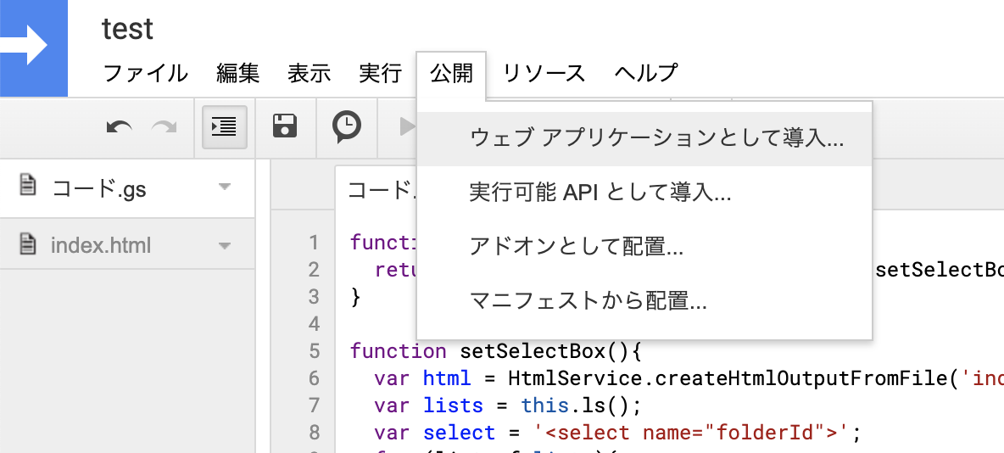1004x453 pixels.
Task: Click the run play triangle icon
Action: point(407,127)
